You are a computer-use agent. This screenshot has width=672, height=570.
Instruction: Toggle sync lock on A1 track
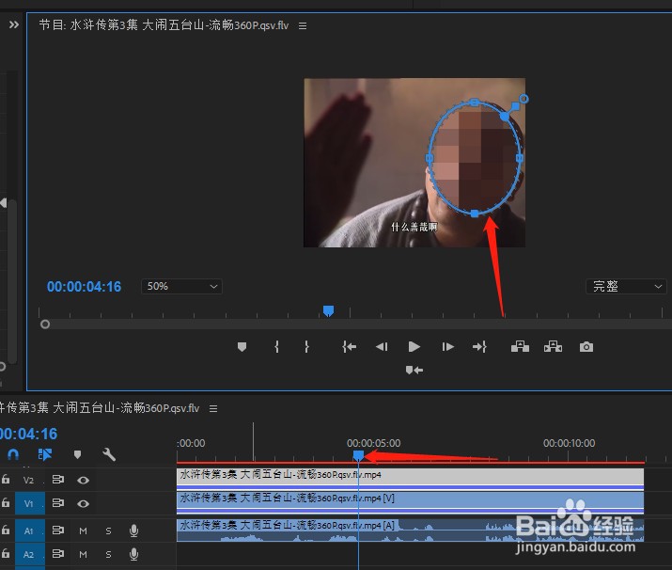click(58, 530)
